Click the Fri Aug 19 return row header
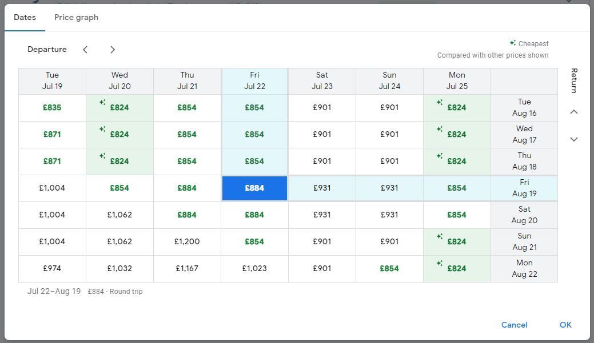Image resolution: width=594 pixels, height=343 pixels. 524,188
